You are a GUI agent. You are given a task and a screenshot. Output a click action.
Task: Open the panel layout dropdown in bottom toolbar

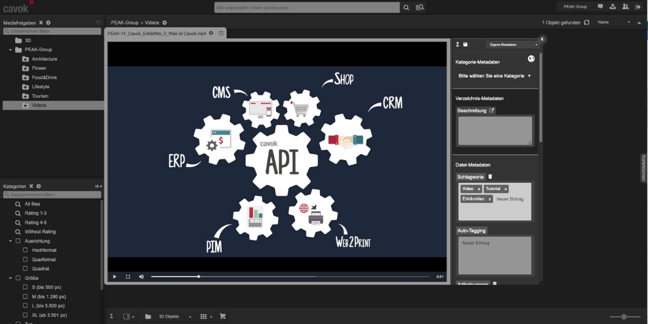(128, 317)
